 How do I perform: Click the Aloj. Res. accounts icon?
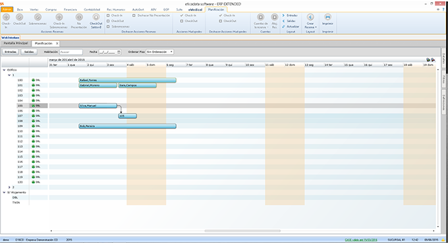click(274, 17)
